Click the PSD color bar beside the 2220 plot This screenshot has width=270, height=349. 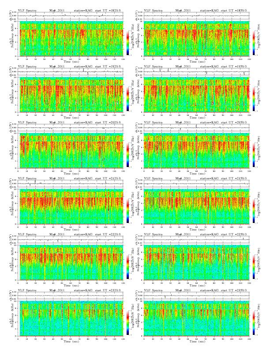127,267
